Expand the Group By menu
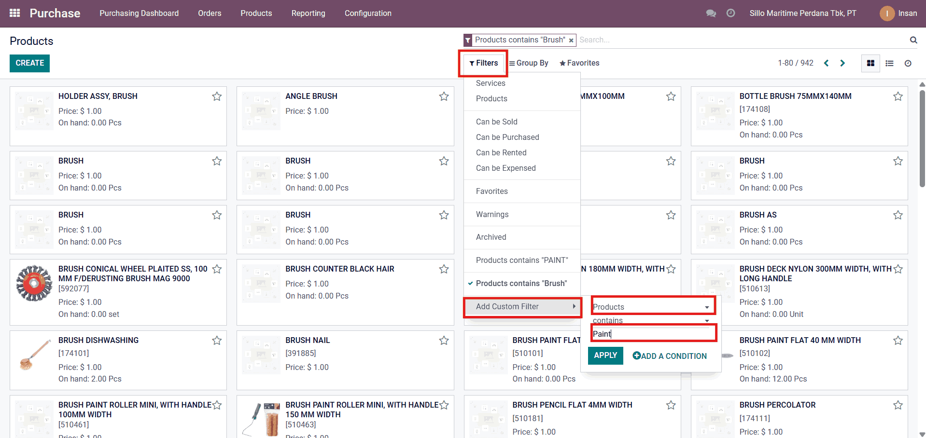The height and width of the screenshot is (438, 926). 529,63
